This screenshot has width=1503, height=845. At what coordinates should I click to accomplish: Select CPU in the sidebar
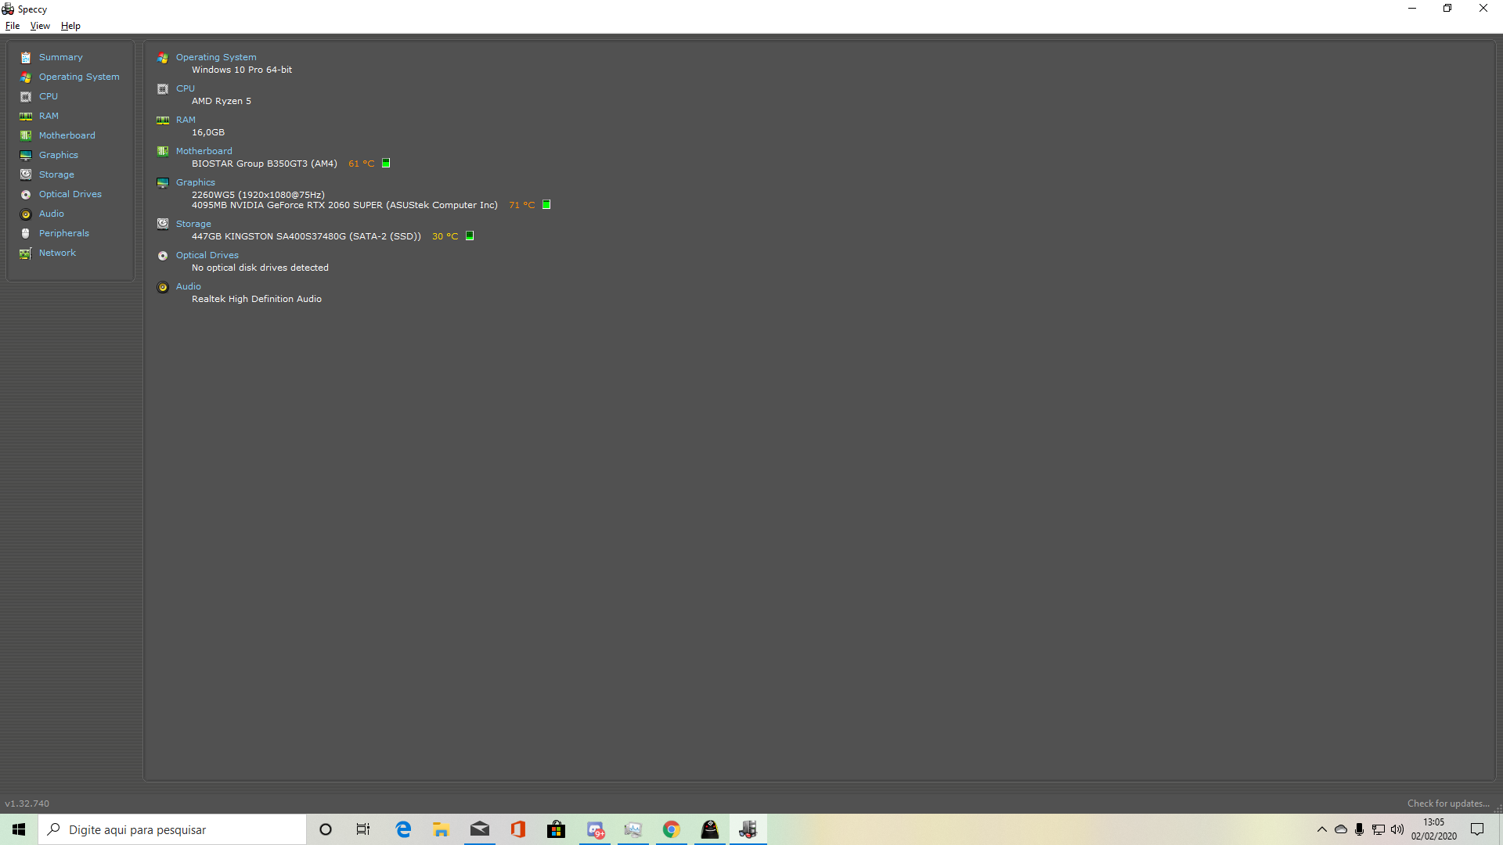point(49,96)
